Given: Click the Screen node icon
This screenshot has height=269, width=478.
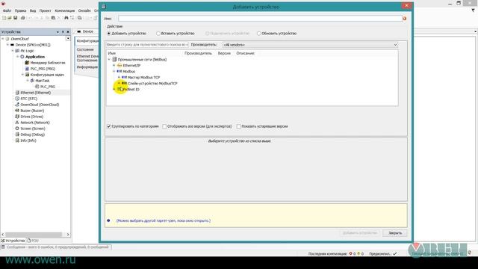Looking at the screenshot, I should (x=17, y=129).
